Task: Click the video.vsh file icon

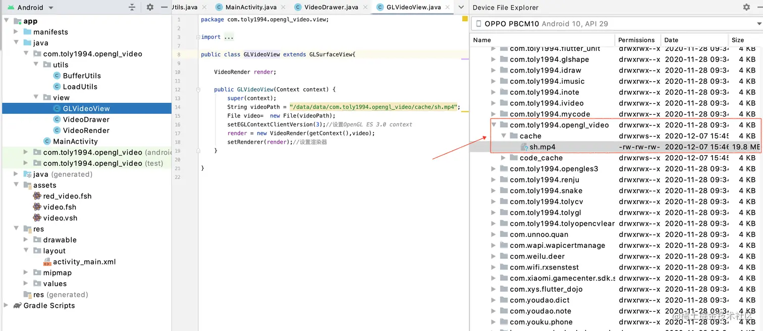Action: (37, 218)
